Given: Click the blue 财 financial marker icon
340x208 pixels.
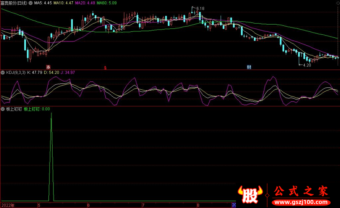Looking at the screenshot, I should coord(249,67).
